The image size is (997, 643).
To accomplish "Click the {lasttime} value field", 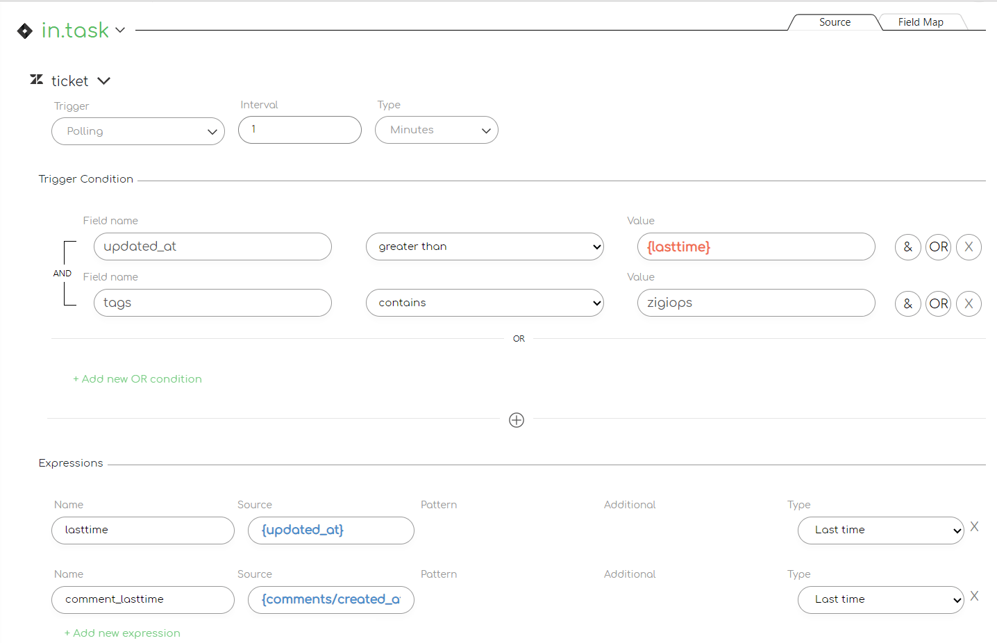I will click(756, 247).
